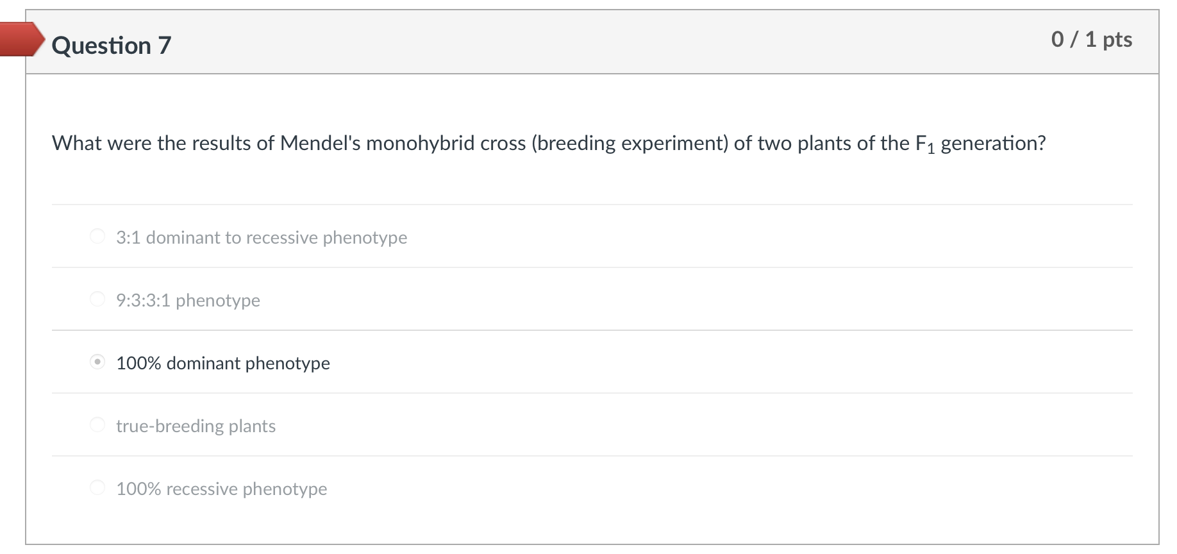Click the '100% recessive phenotype' answer text

(x=221, y=489)
